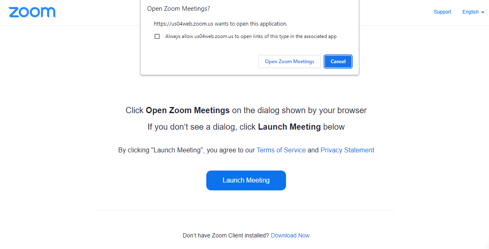Click the Zoom logo
The height and width of the screenshot is (249, 489).
click(x=32, y=12)
